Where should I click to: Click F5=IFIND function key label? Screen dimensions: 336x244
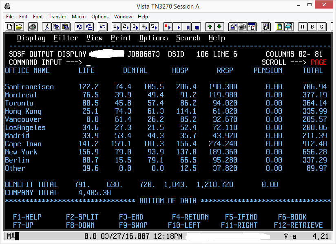[241, 217]
